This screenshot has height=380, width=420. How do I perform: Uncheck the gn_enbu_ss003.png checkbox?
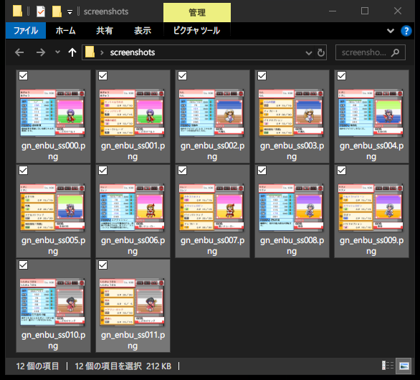point(262,76)
